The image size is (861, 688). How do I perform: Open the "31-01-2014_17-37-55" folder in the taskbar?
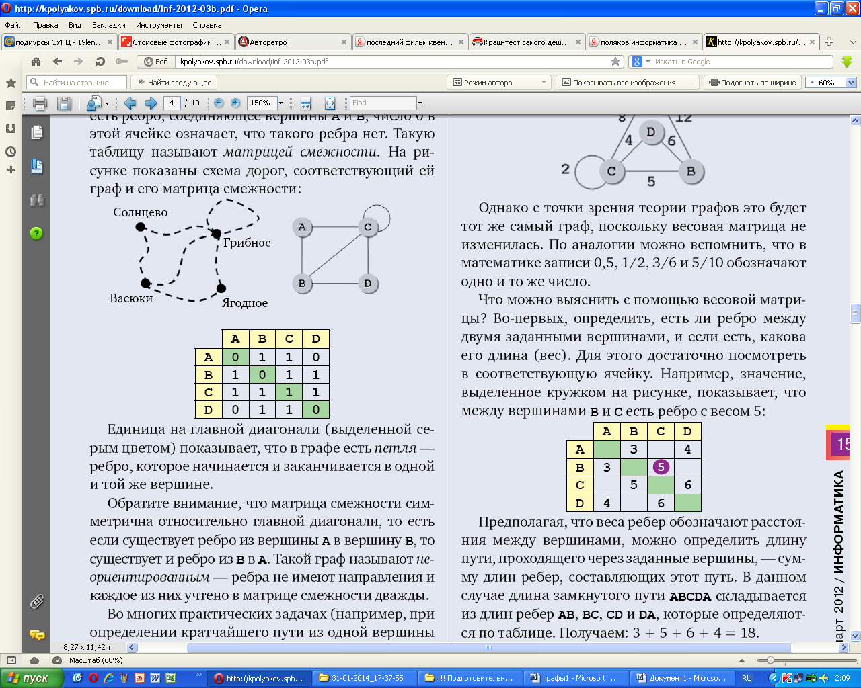point(364,678)
